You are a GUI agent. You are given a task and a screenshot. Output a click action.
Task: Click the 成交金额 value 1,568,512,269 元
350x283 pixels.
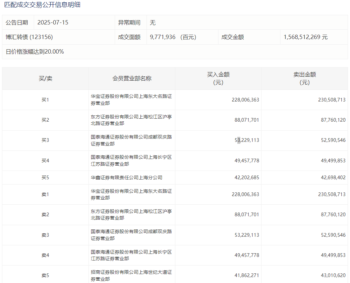[305, 37]
